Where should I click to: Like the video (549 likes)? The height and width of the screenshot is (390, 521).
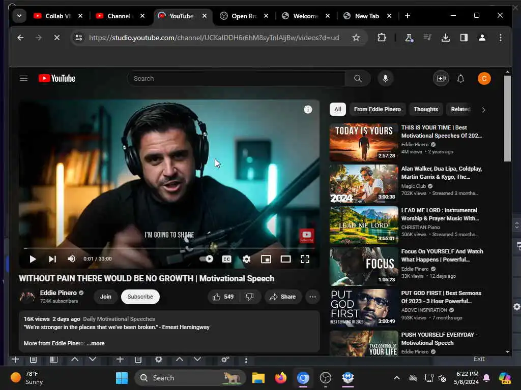(223, 297)
